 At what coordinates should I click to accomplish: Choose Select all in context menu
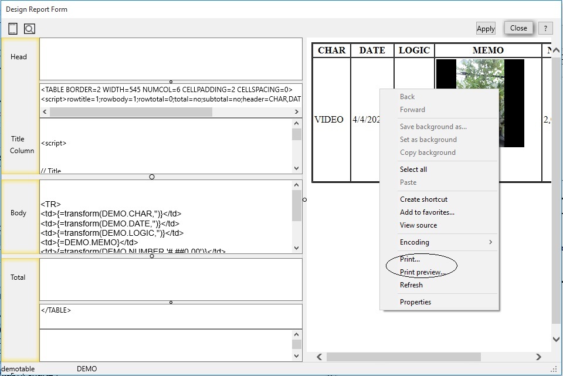click(x=413, y=170)
